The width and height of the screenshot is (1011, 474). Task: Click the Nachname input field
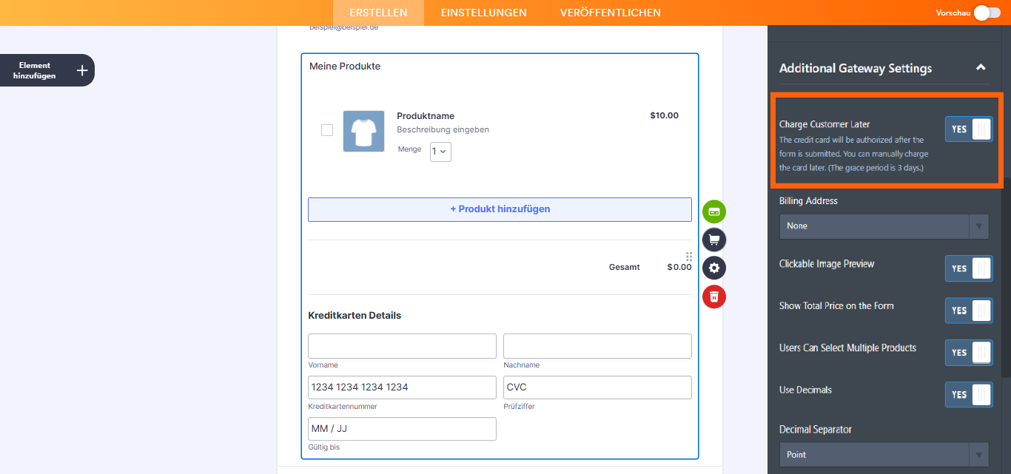(x=597, y=346)
